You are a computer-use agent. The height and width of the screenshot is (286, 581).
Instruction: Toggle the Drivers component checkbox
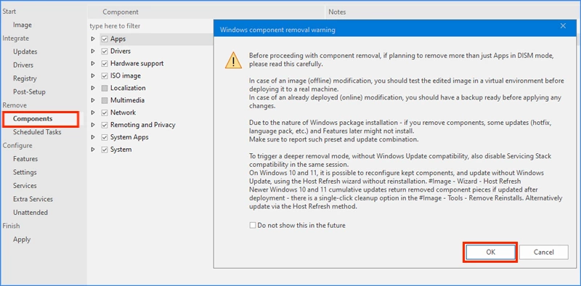105,51
